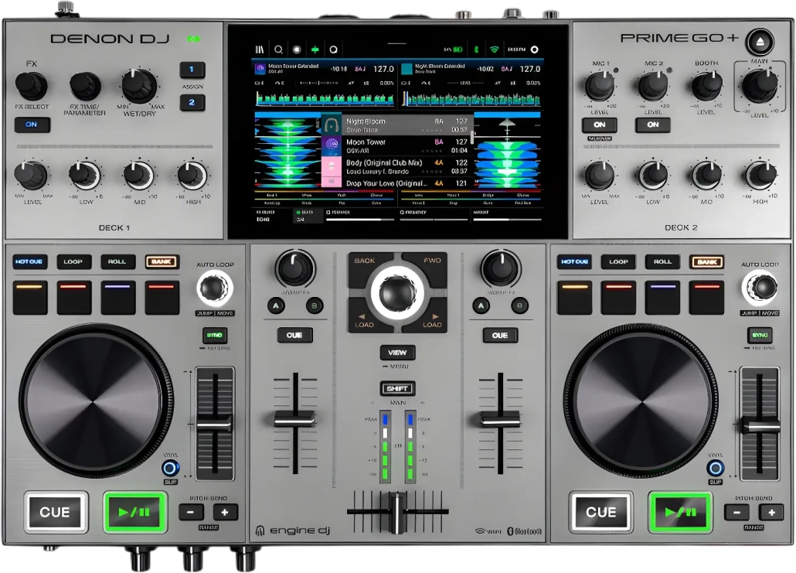The width and height of the screenshot is (796, 573).
Task: Click the pitch bend minus button on left deck
Action: (191, 512)
